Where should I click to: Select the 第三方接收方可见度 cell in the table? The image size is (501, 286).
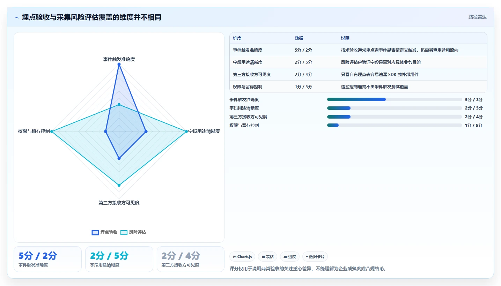tap(252, 75)
